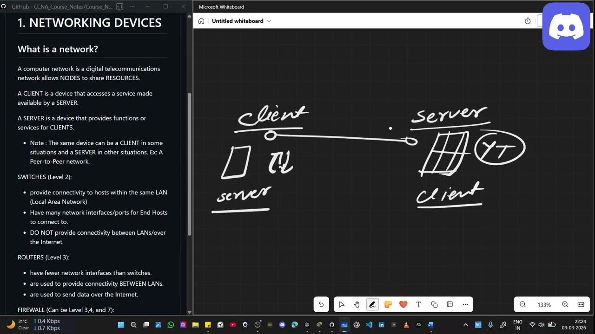Activate the hand pan tool

357,304
